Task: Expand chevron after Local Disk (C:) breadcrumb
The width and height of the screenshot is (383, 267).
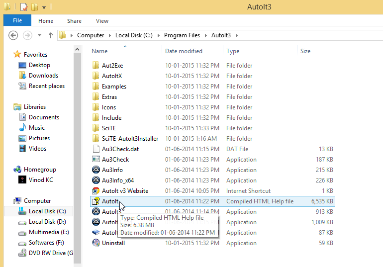Action: [159, 35]
